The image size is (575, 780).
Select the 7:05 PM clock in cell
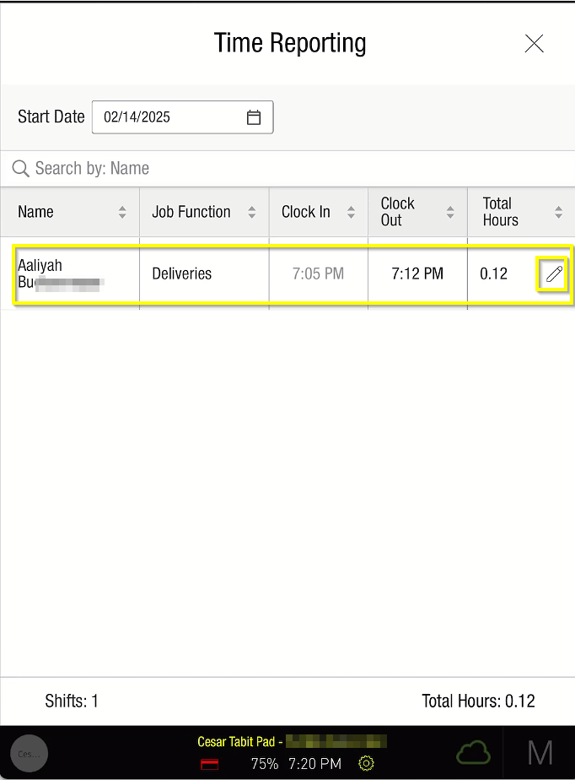point(318,274)
